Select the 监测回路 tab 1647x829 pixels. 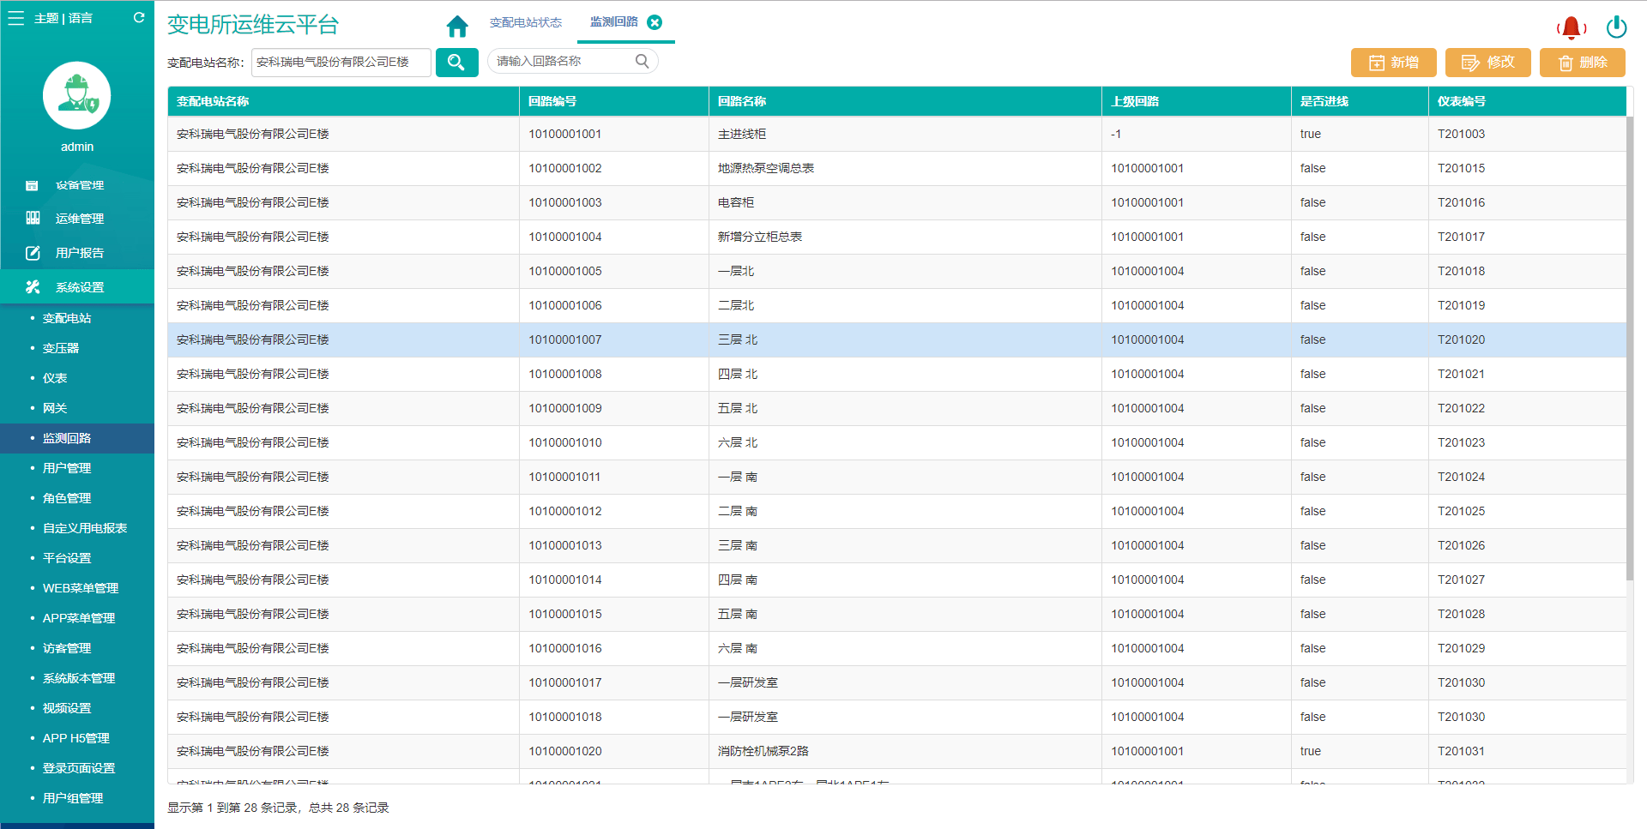(614, 21)
